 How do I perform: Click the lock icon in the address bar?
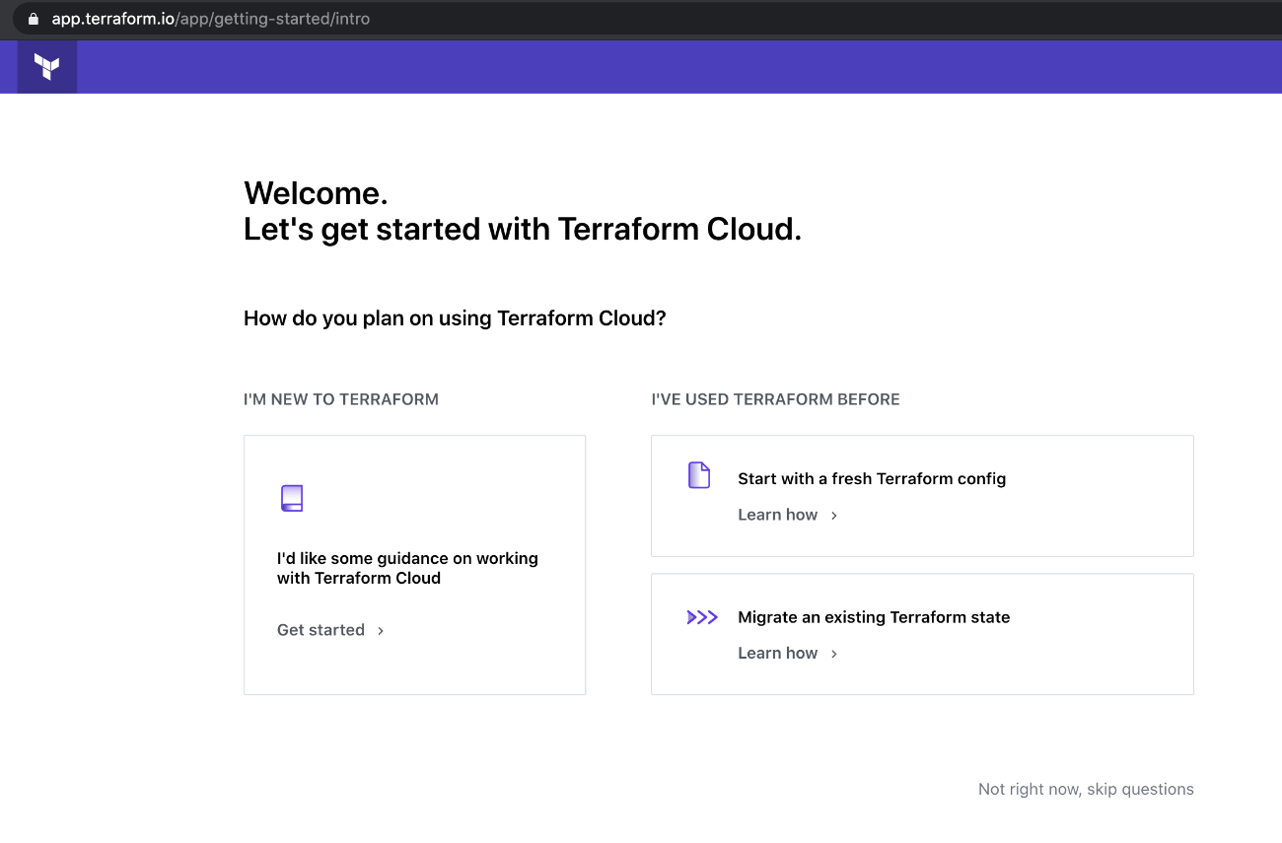click(x=33, y=19)
